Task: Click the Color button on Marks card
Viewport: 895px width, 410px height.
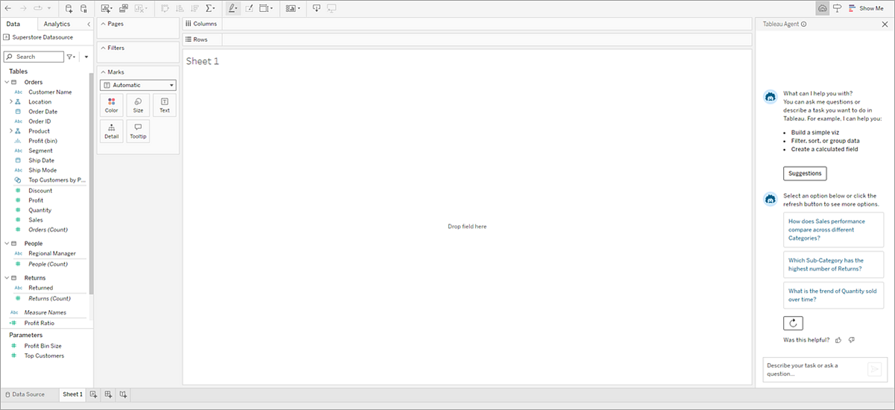Action: click(111, 104)
